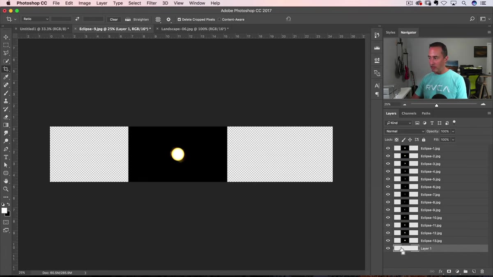The image size is (493, 277).
Task: Open crop settings gear menu
Action: (168, 19)
